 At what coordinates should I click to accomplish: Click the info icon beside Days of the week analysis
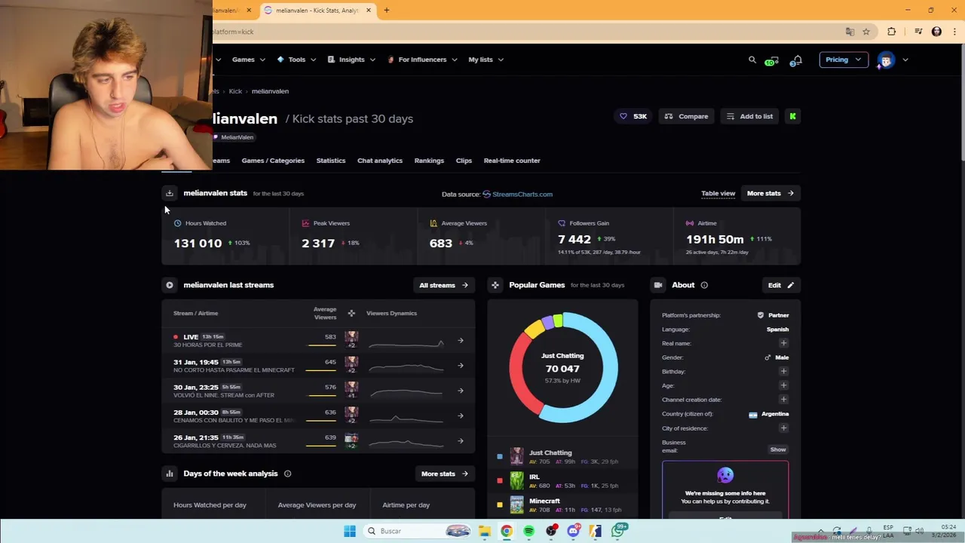click(287, 474)
